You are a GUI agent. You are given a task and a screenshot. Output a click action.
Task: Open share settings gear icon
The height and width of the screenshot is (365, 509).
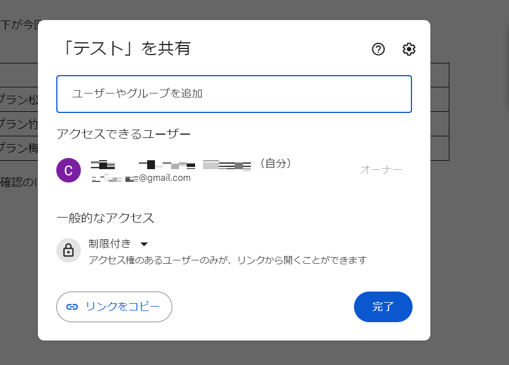click(x=409, y=50)
